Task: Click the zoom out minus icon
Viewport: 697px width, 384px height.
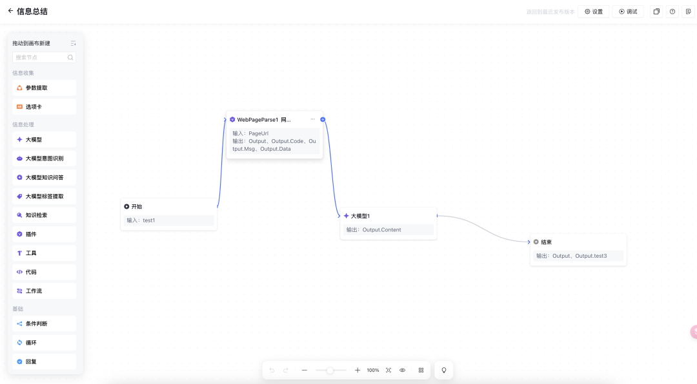Action: [x=305, y=370]
